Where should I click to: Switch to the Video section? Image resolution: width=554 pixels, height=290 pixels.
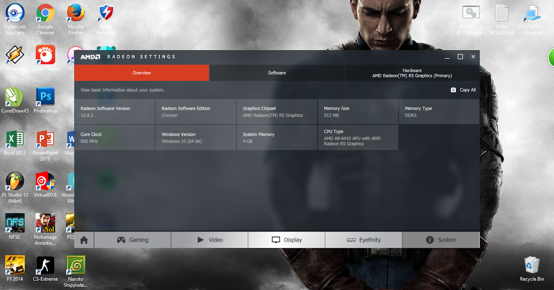(x=210, y=240)
